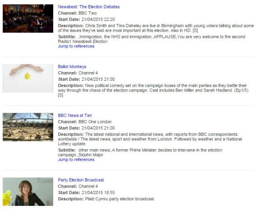This screenshot has width=261, height=211.
Task: Click the Newsbeat subtitle text mentioning APPLAUSE
Action: coord(151,39)
